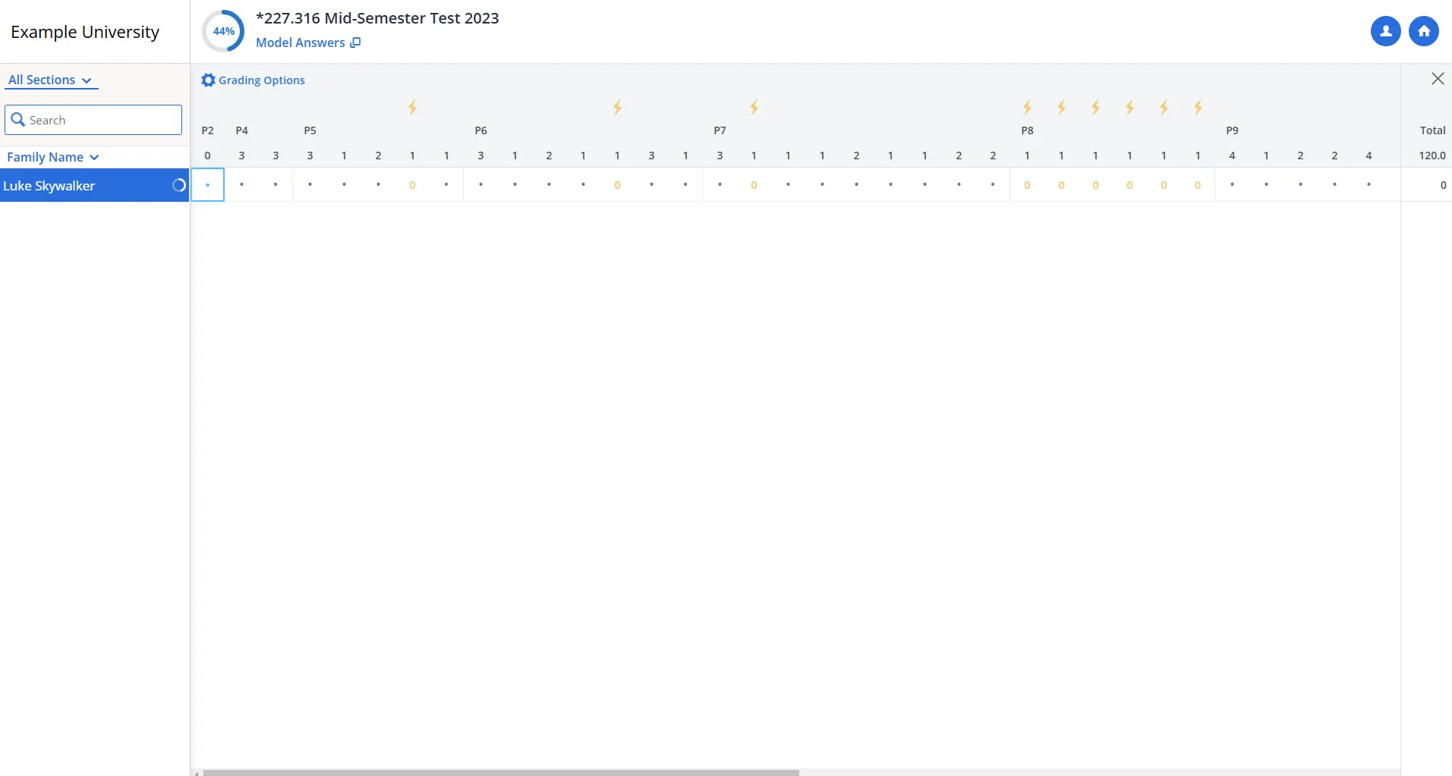Click the 44% progress circle
The height and width of the screenshot is (776, 1452).
click(x=223, y=31)
